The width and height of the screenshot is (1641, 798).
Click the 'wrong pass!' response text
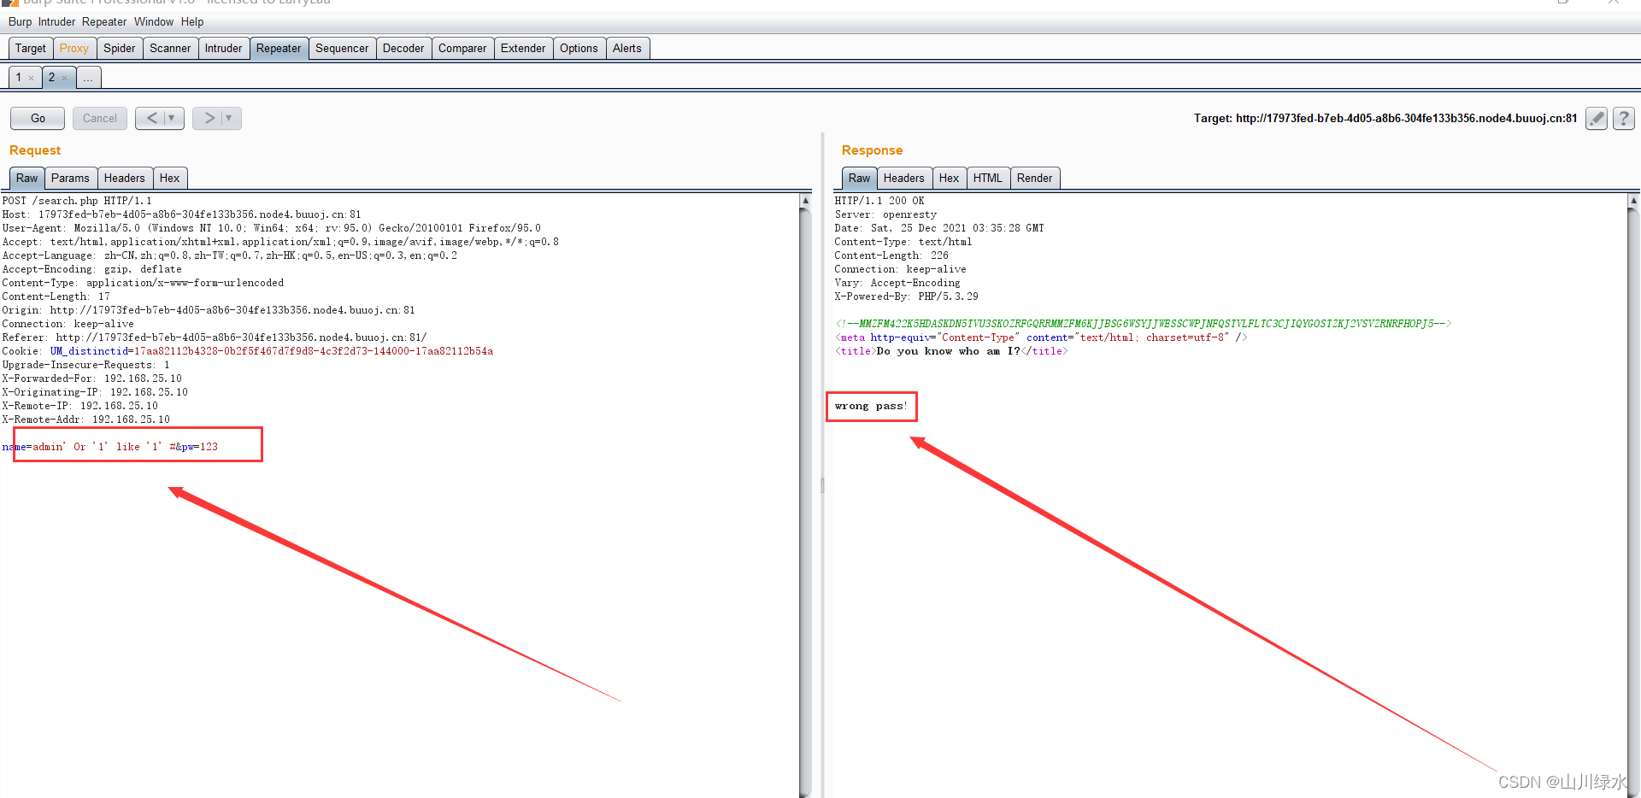point(871,406)
